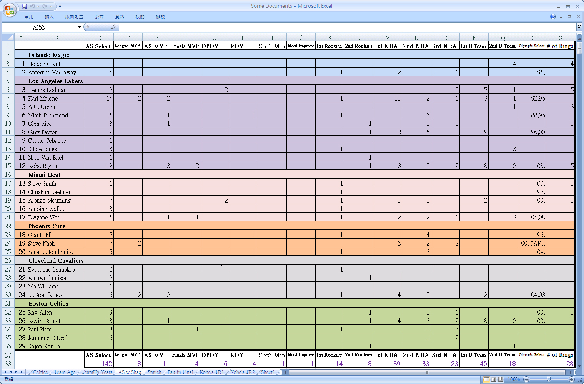Click the Select All corner button

(x=8, y=38)
